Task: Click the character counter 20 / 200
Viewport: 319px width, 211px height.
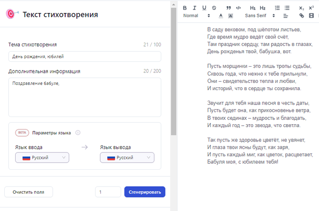Action: point(152,71)
